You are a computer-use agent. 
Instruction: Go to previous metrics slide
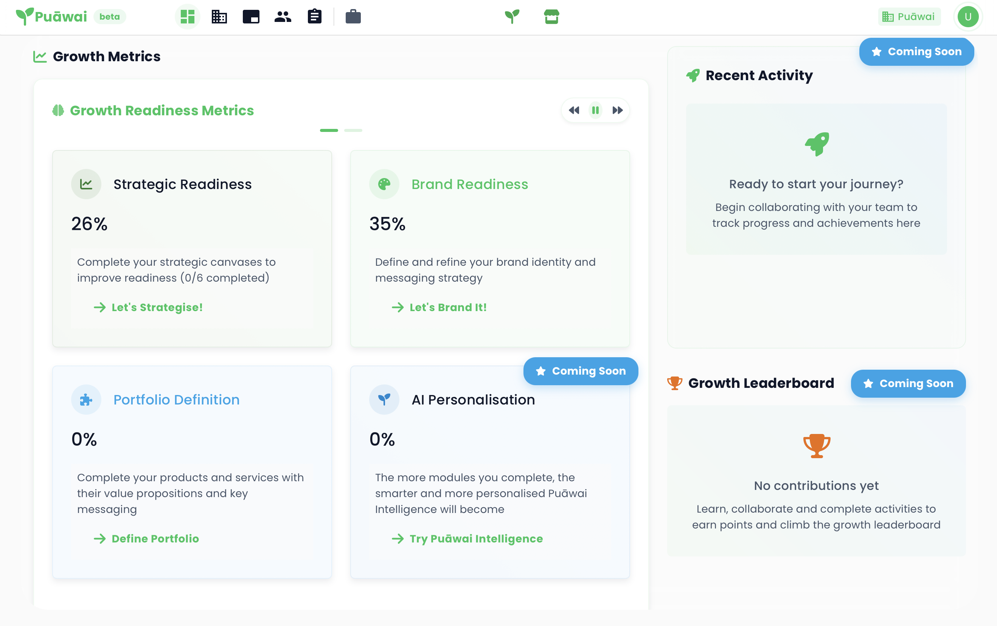click(x=574, y=110)
